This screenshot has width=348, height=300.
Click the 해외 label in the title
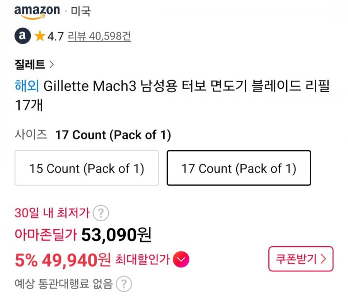[27, 86]
